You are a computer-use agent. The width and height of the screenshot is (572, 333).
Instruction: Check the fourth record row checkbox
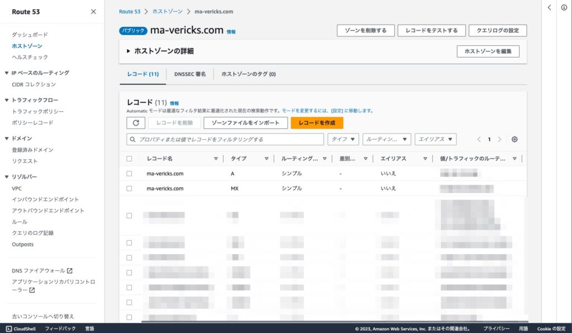129,243
